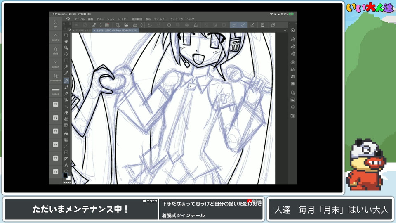The width and height of the screenshot is (396, 223).
Task: Select the Fill bucket tool
Action: tap(66, 133)
